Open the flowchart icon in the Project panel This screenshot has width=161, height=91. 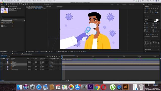coord(24,21)
